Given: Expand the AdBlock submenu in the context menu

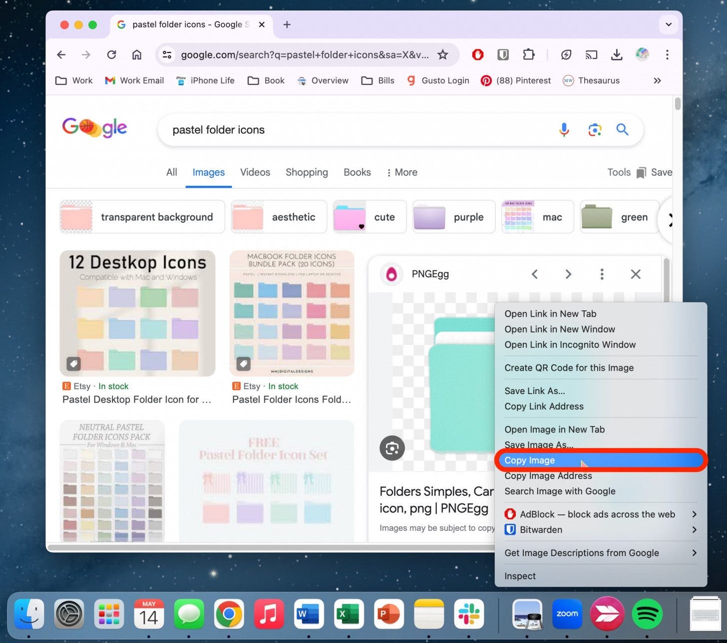Looking at the screenshot, I should pyautogui.click(x=694, y=514).
